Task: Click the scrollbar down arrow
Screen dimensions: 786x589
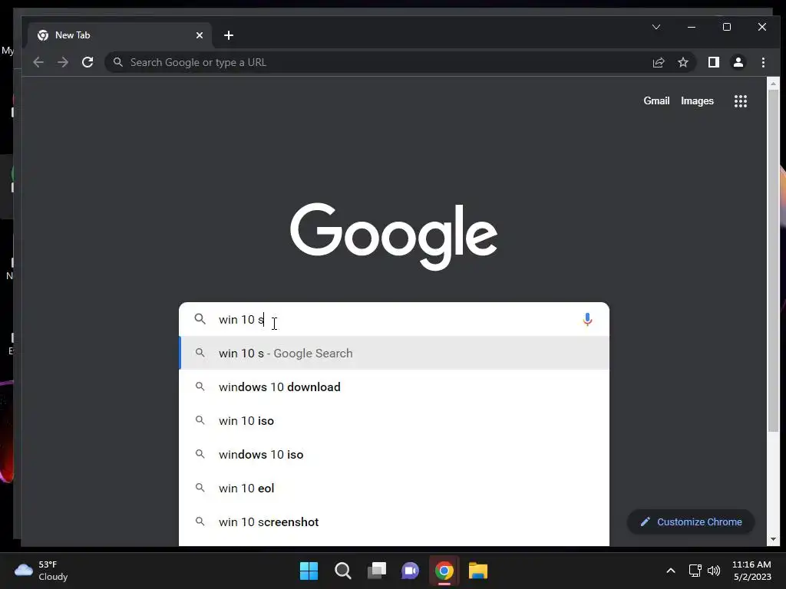Action: [773, 539]
